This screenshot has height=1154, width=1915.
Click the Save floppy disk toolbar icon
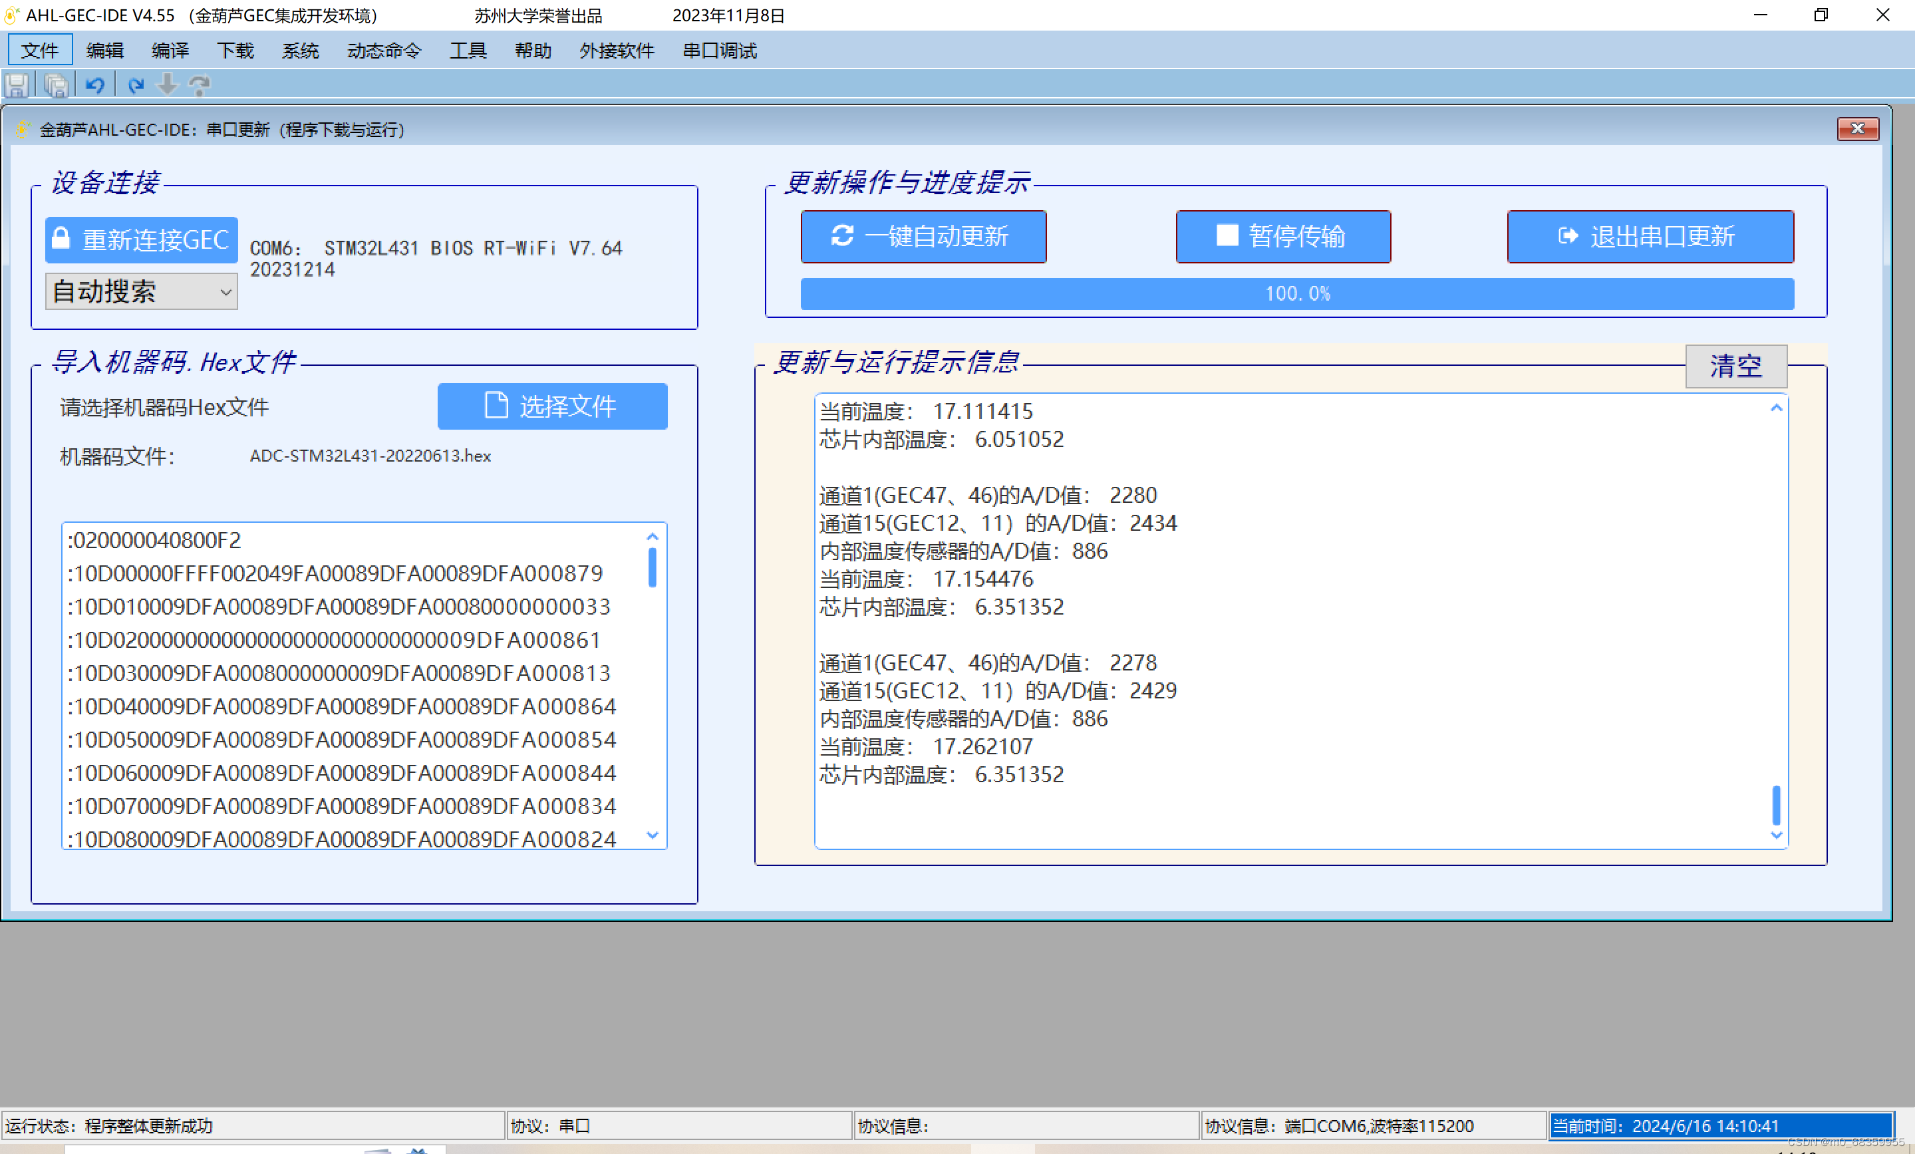(x=17, y=84)
